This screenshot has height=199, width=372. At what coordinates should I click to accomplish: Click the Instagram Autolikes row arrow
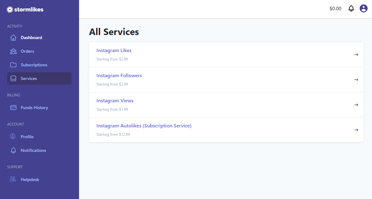pos(356,130)
